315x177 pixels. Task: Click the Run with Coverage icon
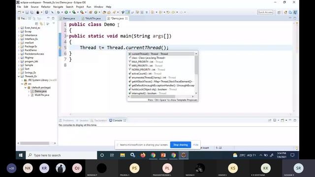[x=74, y=12]
